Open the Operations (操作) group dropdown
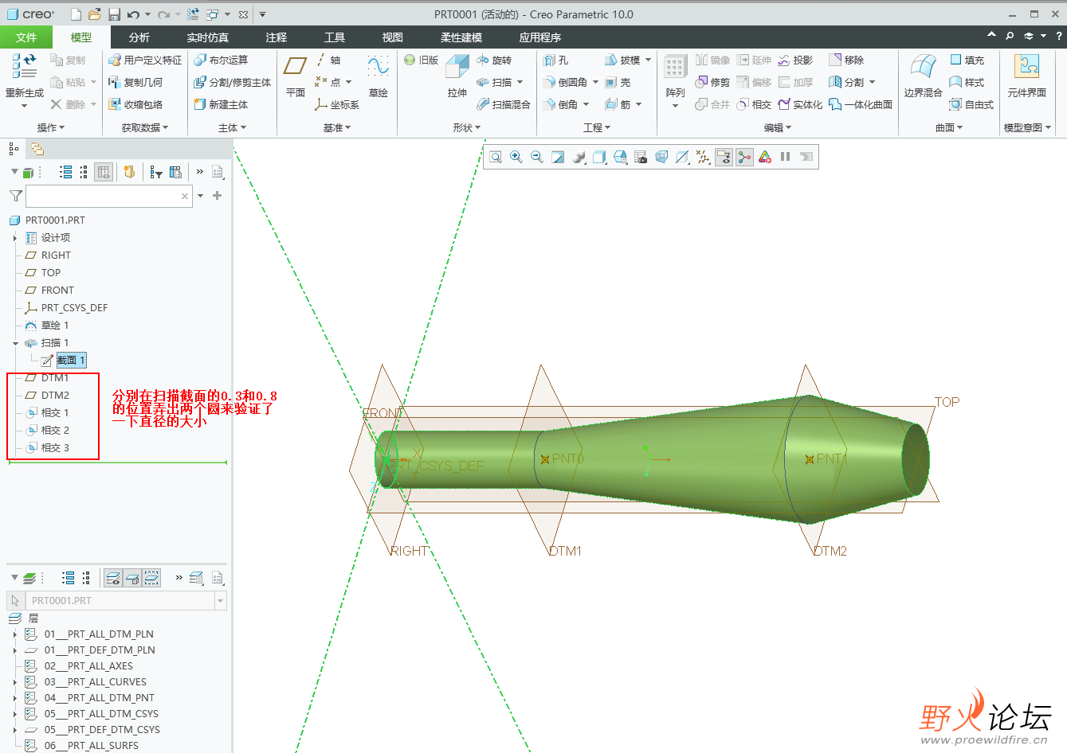 [x=51, y=127]
